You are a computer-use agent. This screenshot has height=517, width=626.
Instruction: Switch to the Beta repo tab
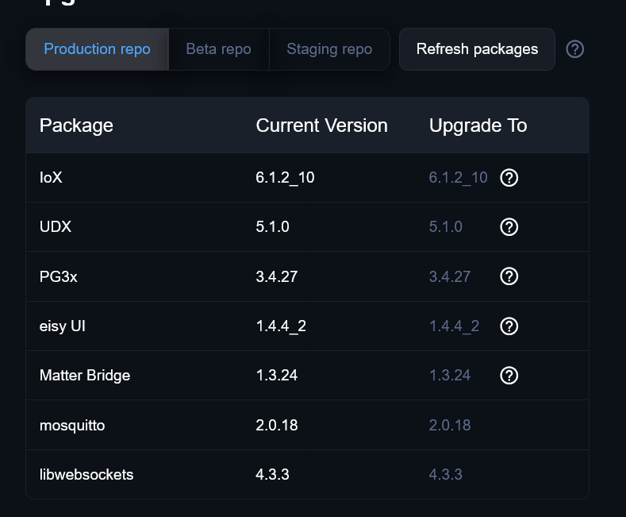pos(219,49)
